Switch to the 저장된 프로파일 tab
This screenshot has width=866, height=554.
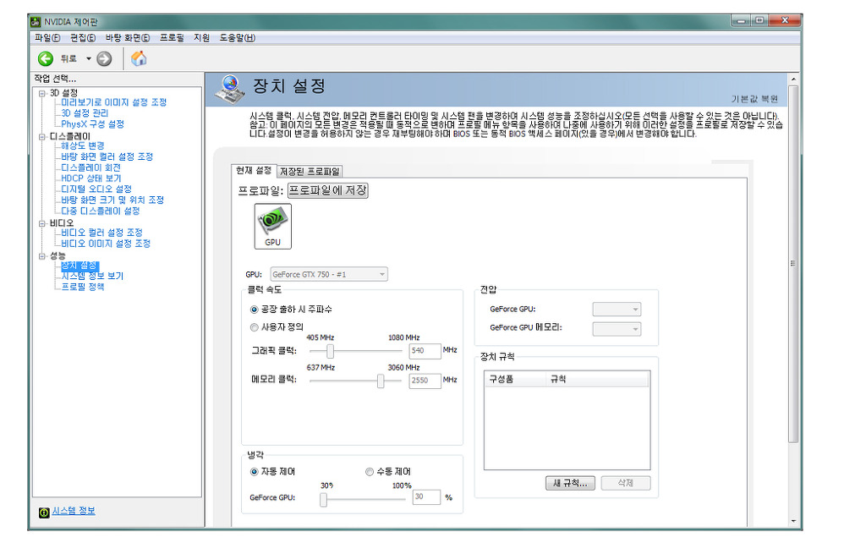point(310,172)
